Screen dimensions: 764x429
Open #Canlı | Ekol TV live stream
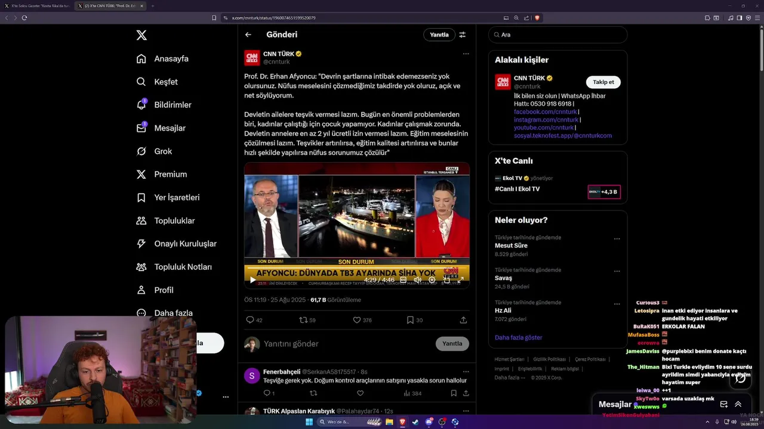(517, 189)
